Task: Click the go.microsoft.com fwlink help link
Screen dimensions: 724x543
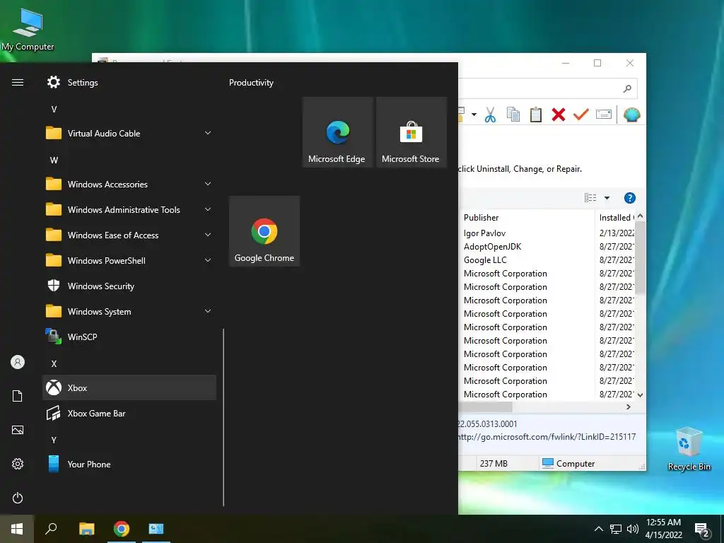Action: click(547, 437)
